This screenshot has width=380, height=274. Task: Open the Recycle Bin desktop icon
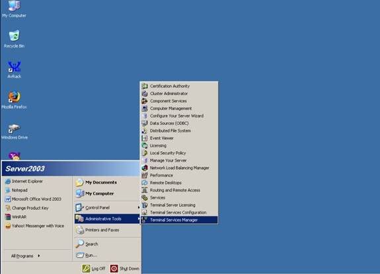(x=14, y=39)
